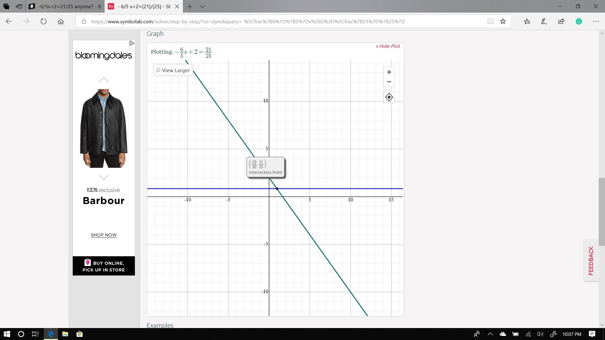Open the share page icon
The height and width of the screenshot is (340, 605).
click(561, 21)
